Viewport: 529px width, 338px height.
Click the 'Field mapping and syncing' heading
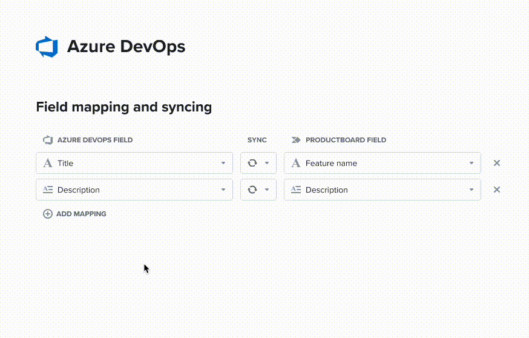pos(124,107)
